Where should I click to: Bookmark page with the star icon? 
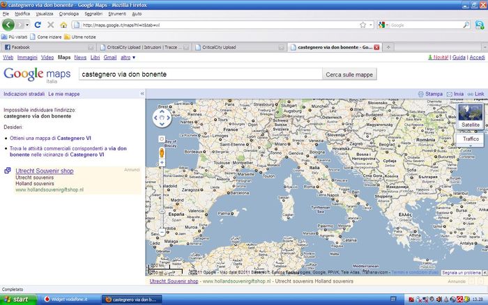coord(363,25)
